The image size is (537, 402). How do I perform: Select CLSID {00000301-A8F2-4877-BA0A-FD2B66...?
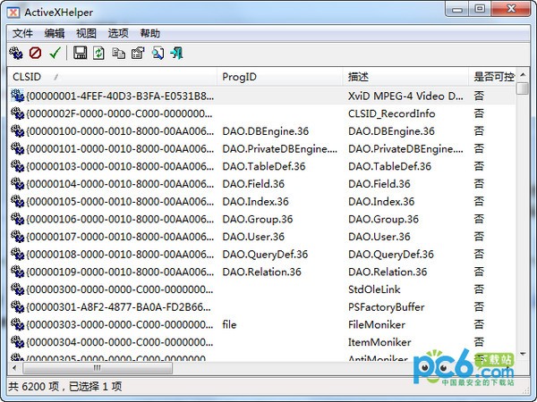(x=118, y=307)
